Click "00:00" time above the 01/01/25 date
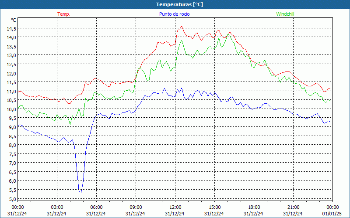350x218 pixels. point(332,208)
